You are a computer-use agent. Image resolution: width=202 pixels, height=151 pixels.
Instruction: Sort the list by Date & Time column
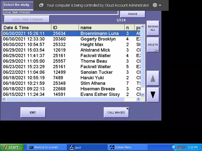(26, 28)
